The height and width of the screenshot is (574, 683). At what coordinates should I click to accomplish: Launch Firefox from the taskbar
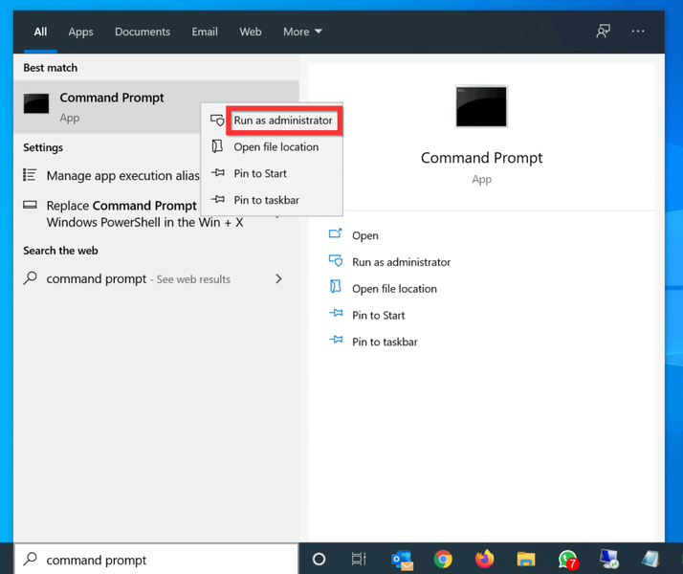484,560
